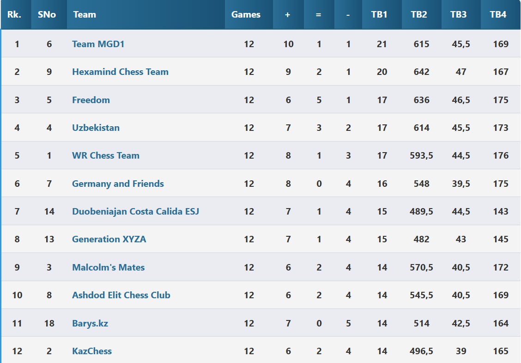This screenshot has width=521, height=363.
Task: Click the SNo column header
Action: coord(47,15)
